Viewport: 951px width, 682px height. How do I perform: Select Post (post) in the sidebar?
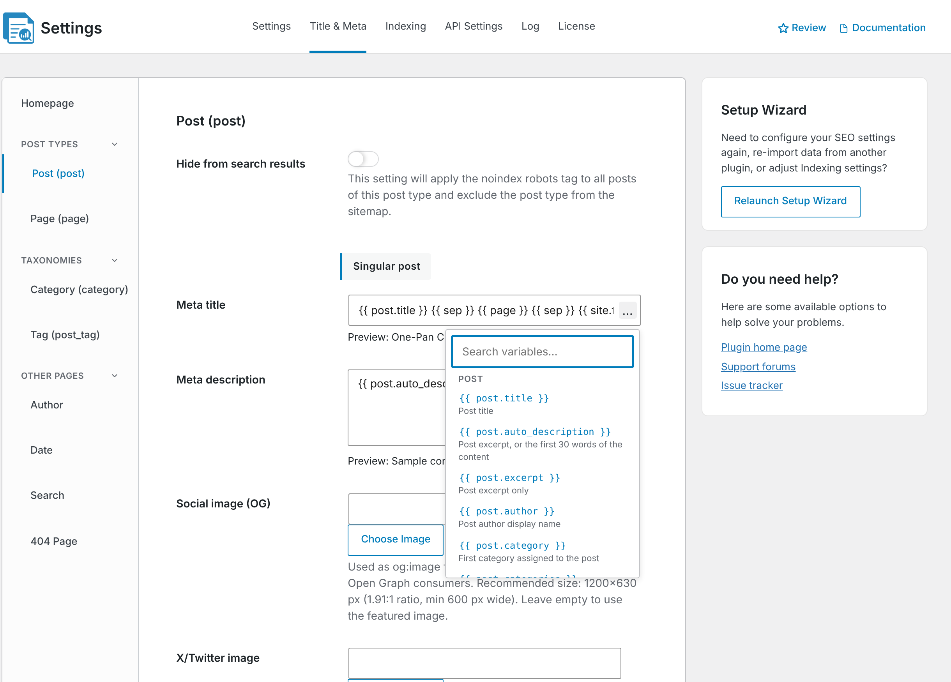click(58, 173)
